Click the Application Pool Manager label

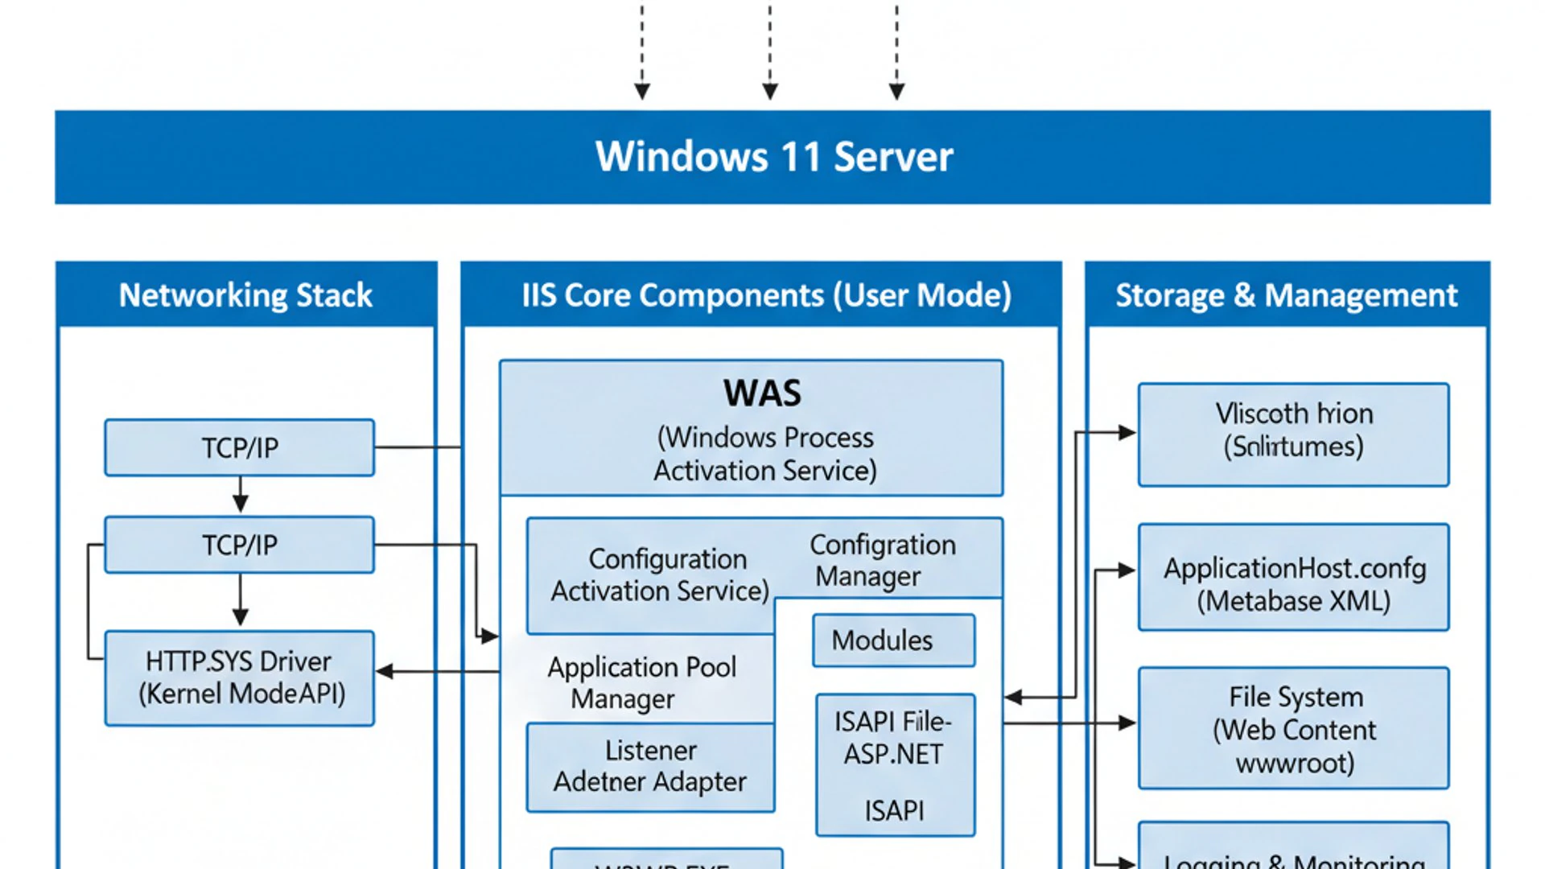[x=641, y=682]
